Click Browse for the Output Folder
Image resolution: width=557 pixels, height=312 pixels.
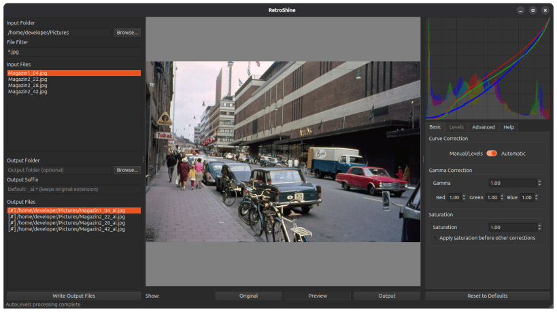[127, 170]
